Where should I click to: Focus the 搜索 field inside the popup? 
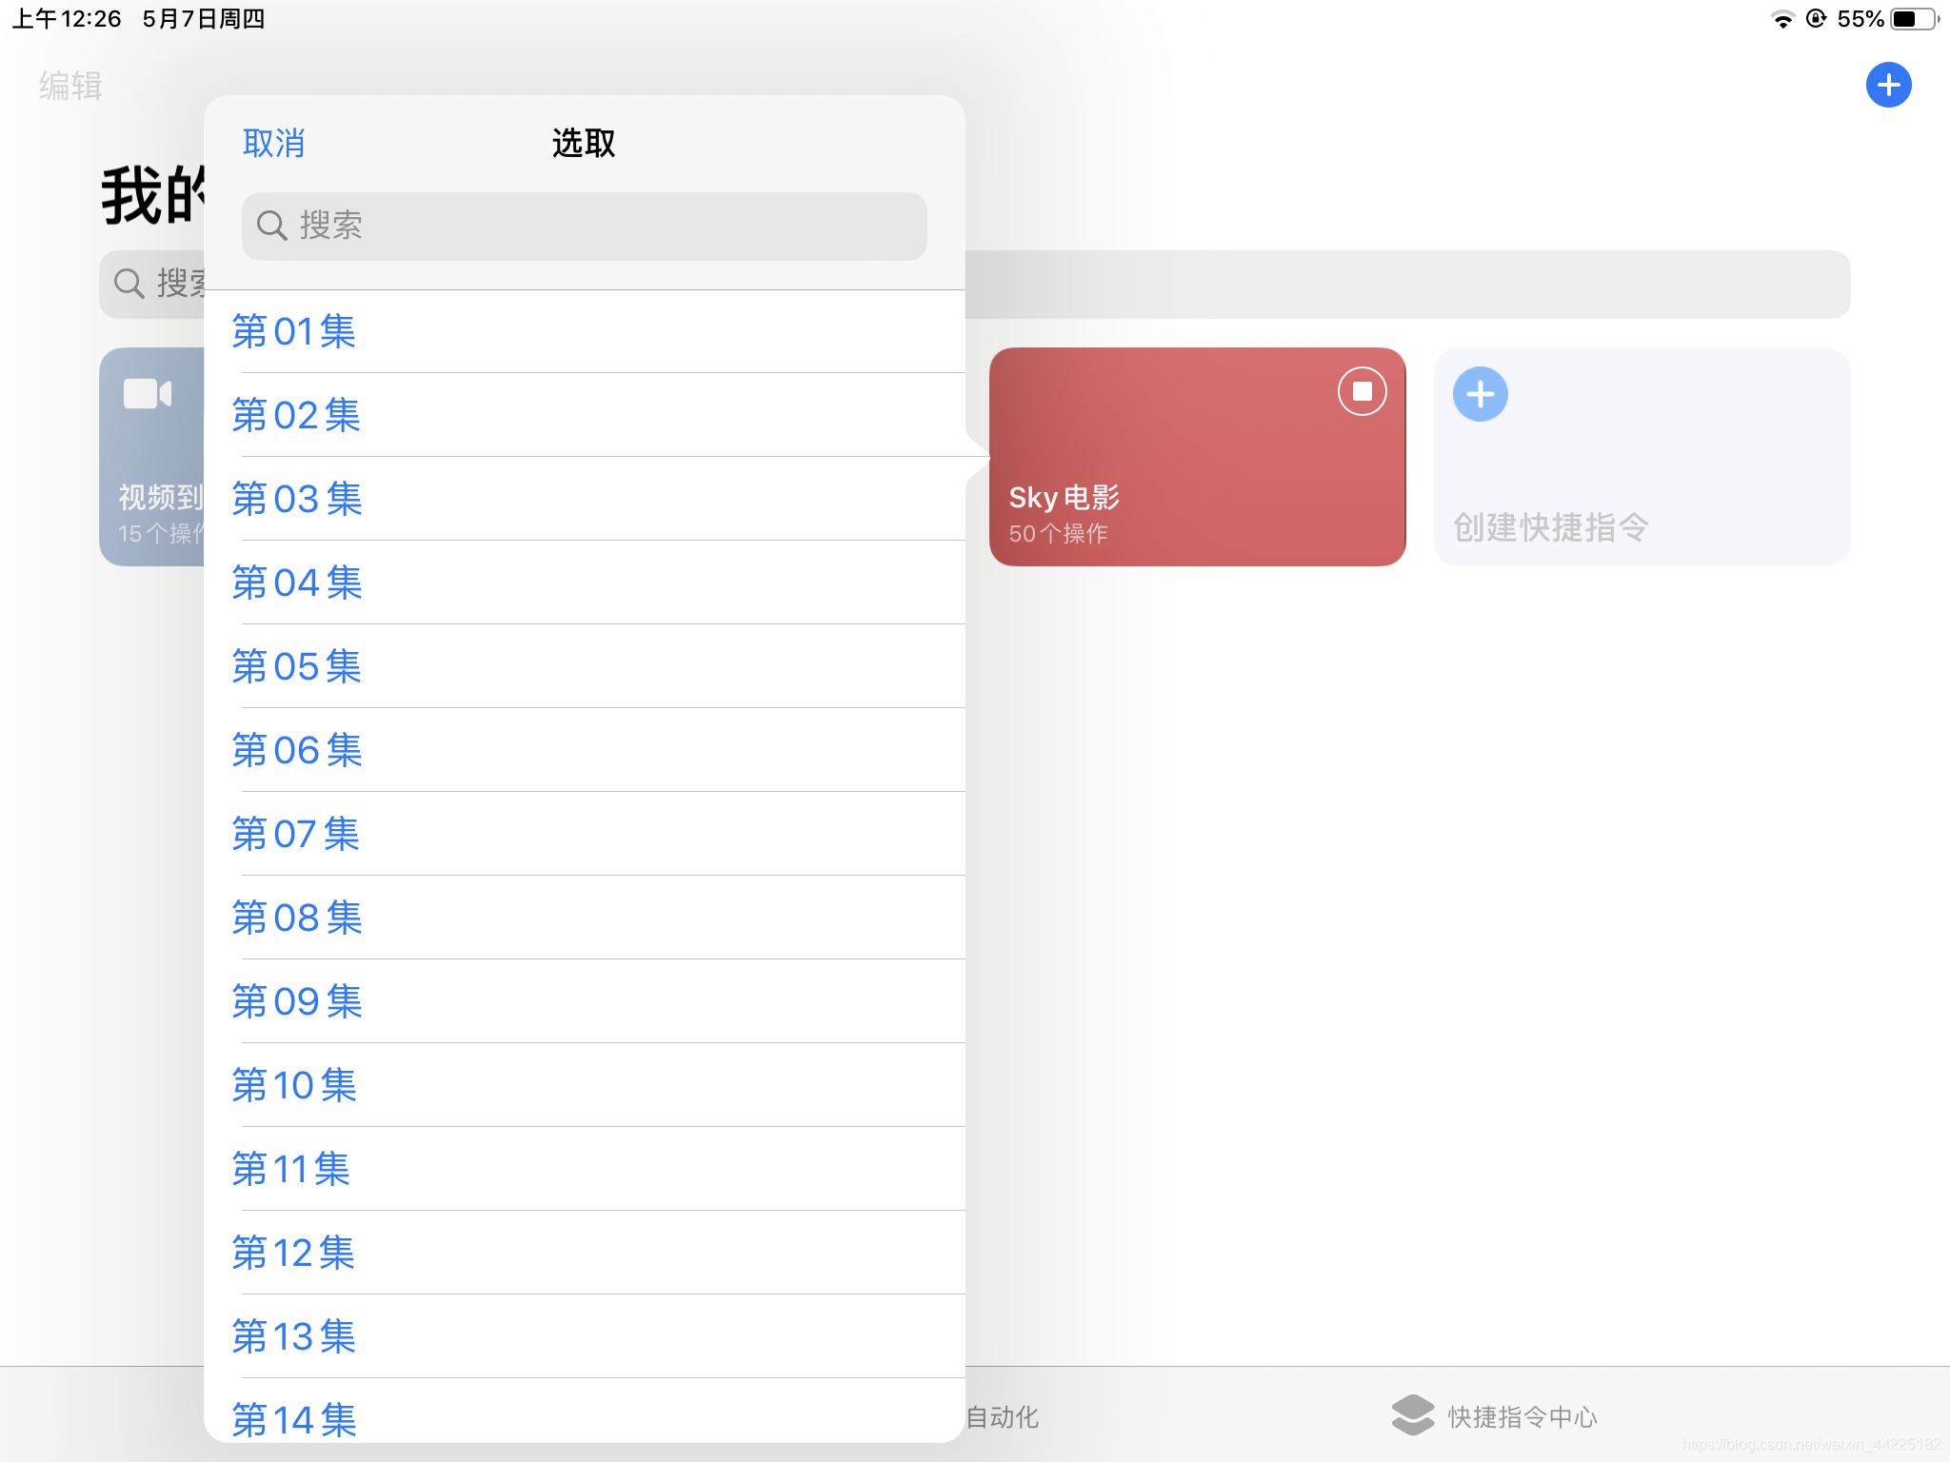pyautogui.click(x=584, y=227)
